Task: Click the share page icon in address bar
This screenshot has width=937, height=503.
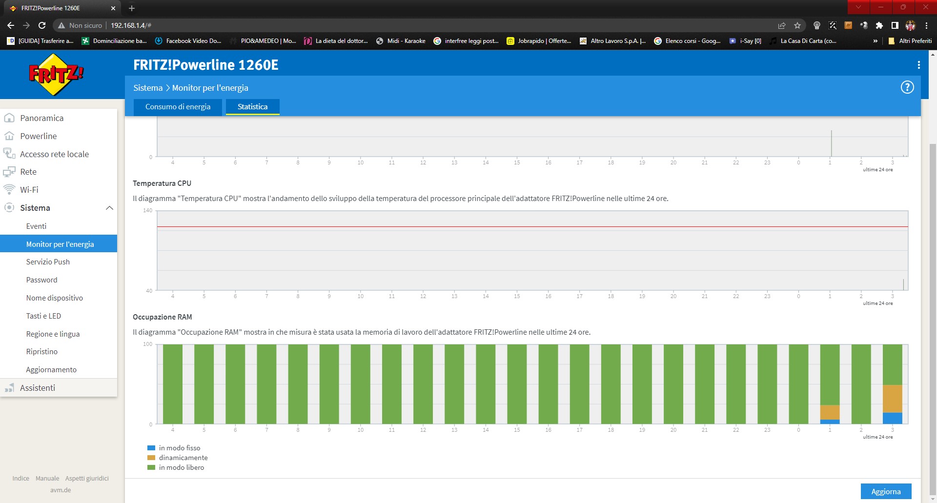Action: pos(782,25)
